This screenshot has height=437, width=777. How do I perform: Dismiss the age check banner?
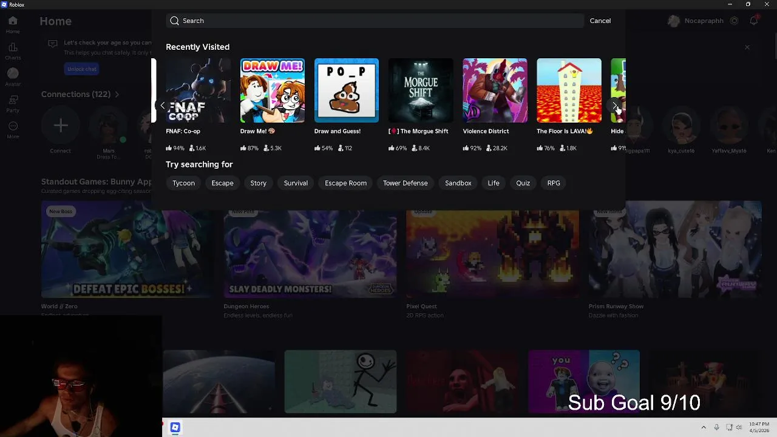(x=747, y=47)
